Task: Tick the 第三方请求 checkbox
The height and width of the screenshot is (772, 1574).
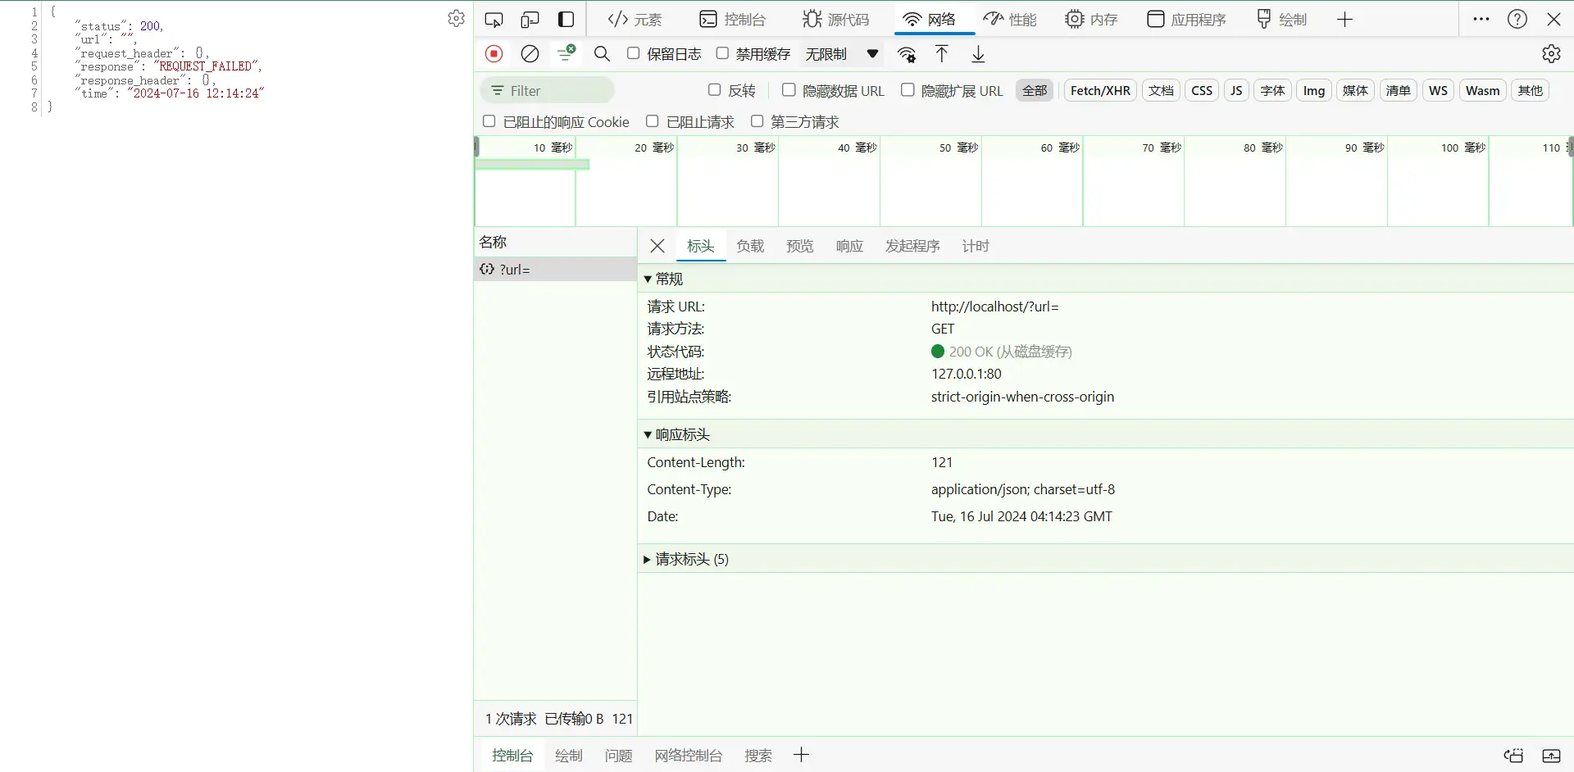Action: pos(757,121)
